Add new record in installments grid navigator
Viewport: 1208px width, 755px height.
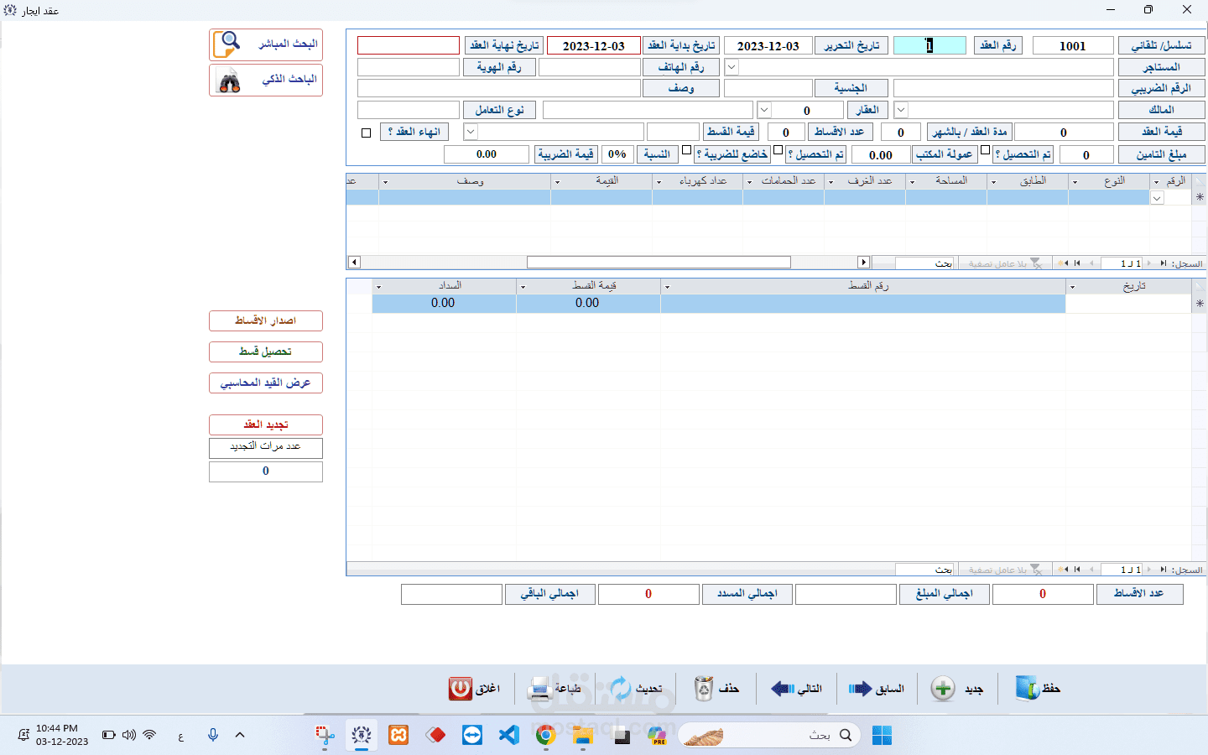[x=1064, y=570]
